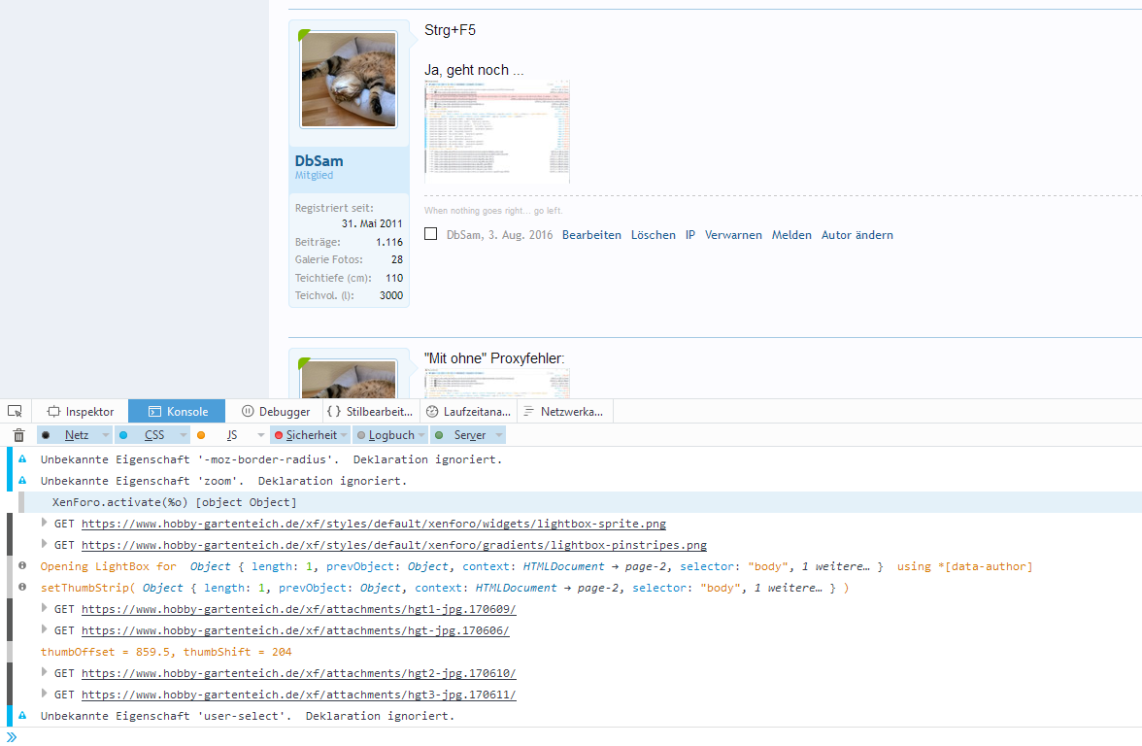Click the Löschen link
The image size is (1142, 746).
coord(654,235)
